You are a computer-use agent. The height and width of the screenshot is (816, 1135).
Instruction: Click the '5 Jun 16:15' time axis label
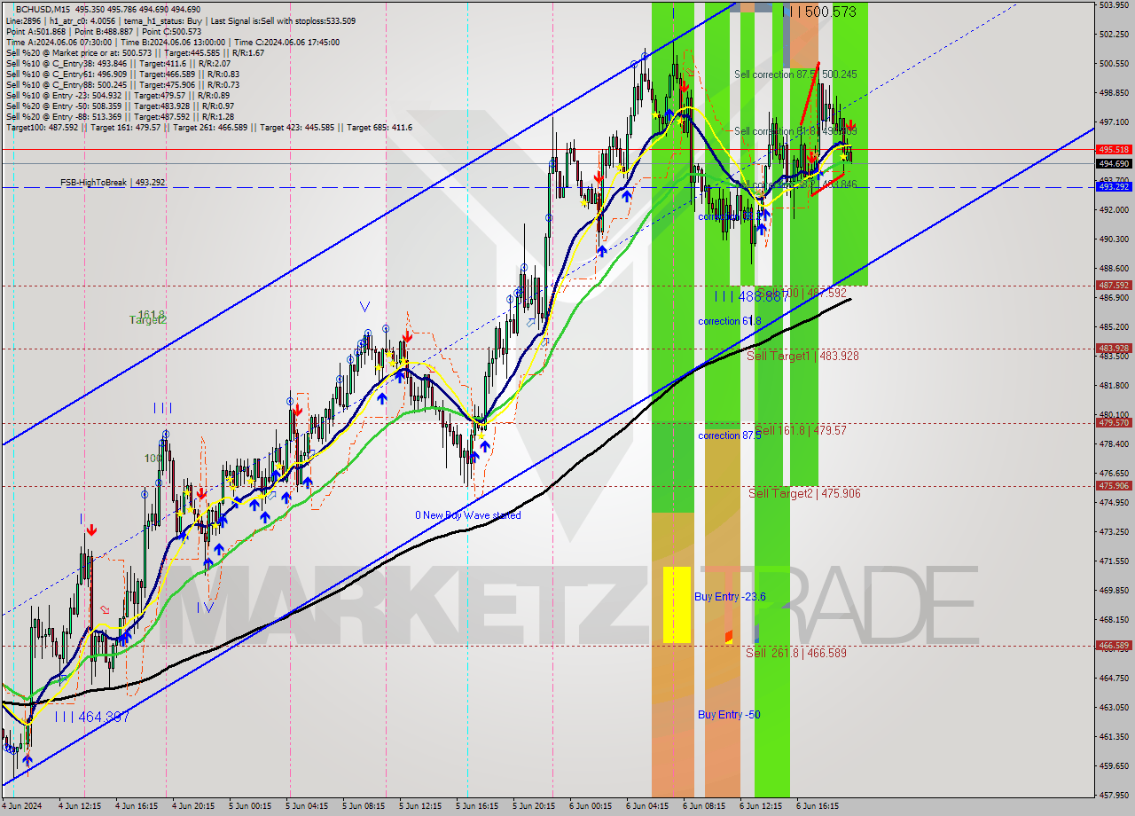pyautogui.click(x=477, y=806)
